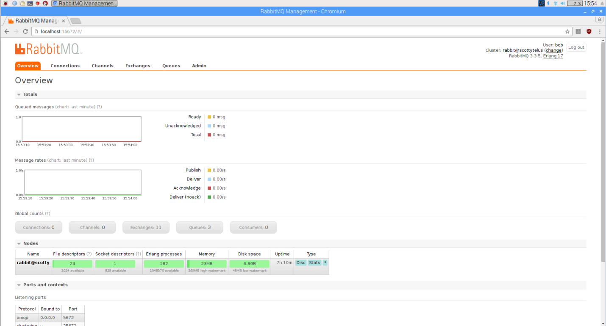Switch to the Connections tab
This screenshot has height=326, width=606.
click(65, 66)
